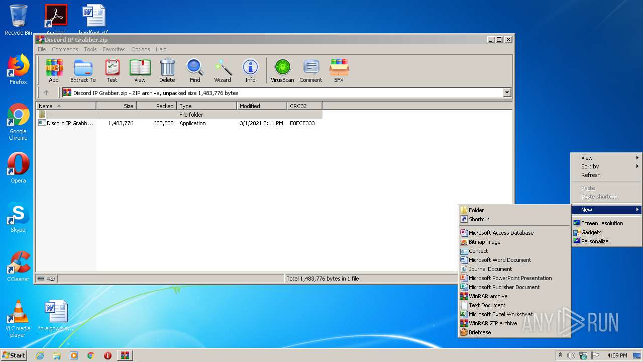The width and height of the screenshot is (643, 362).
Task: Go up one folder level arrow
Action: (46, 93)
